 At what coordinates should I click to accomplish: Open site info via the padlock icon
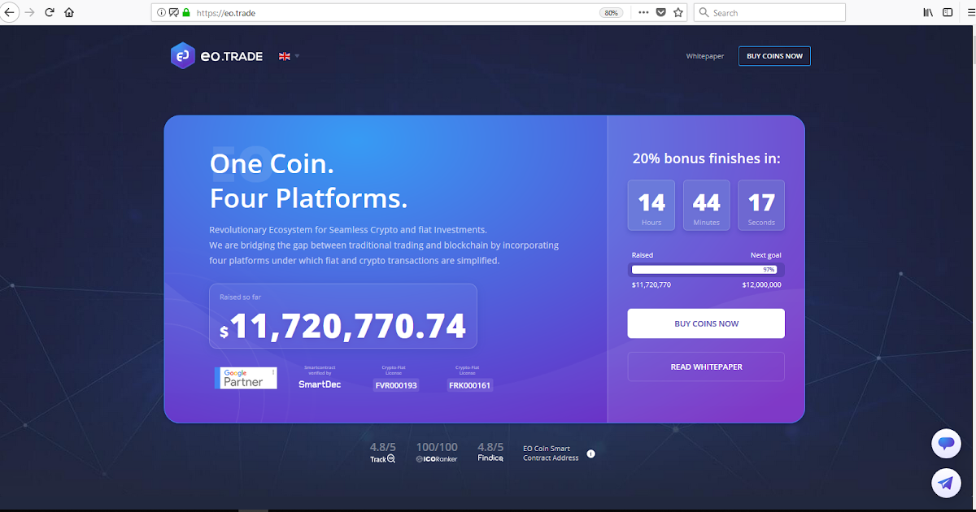185,12
